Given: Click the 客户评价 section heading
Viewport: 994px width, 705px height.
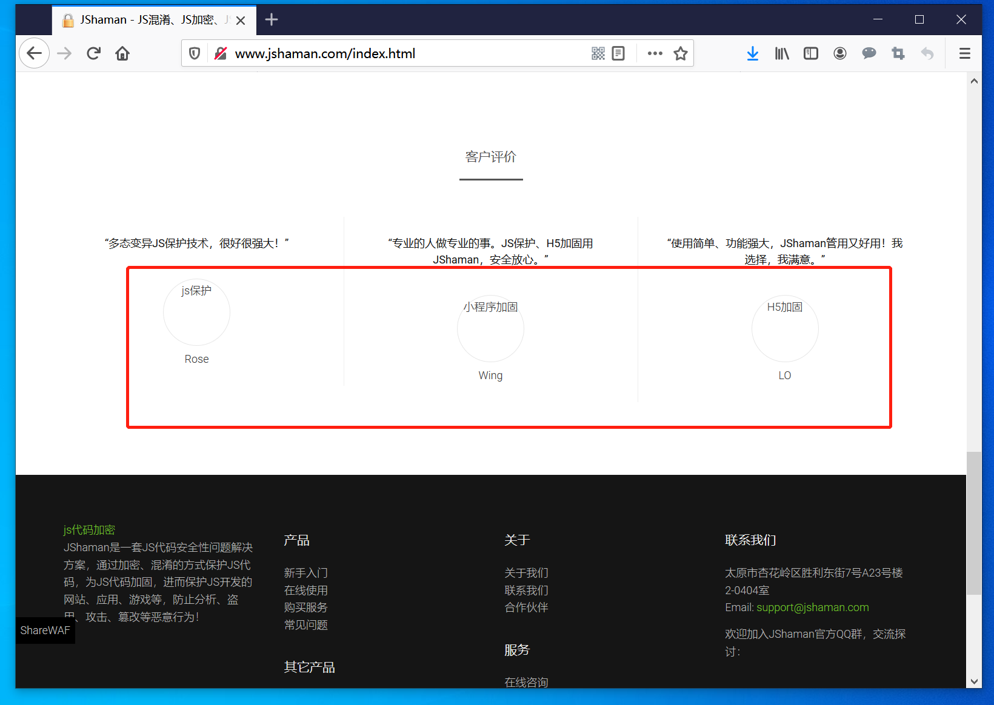Looking at the screenshot, I should pyautogui.click(x=491, y=157).
